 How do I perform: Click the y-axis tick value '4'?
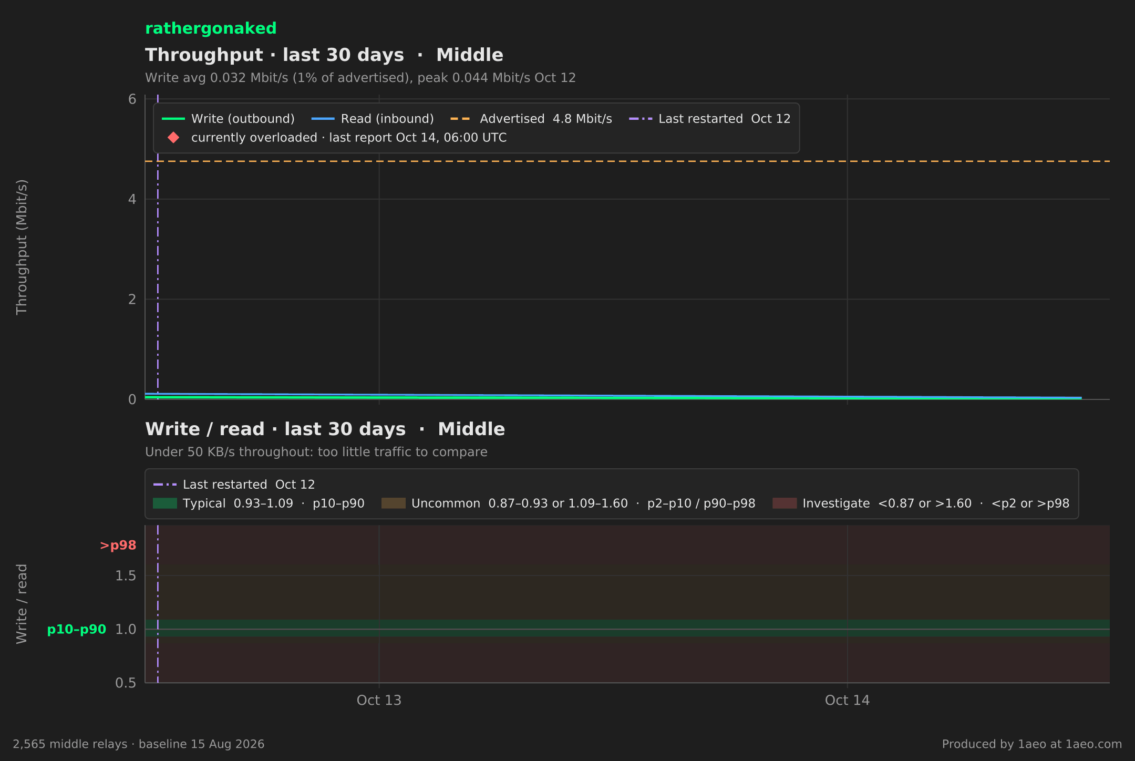tap(132, 199)
